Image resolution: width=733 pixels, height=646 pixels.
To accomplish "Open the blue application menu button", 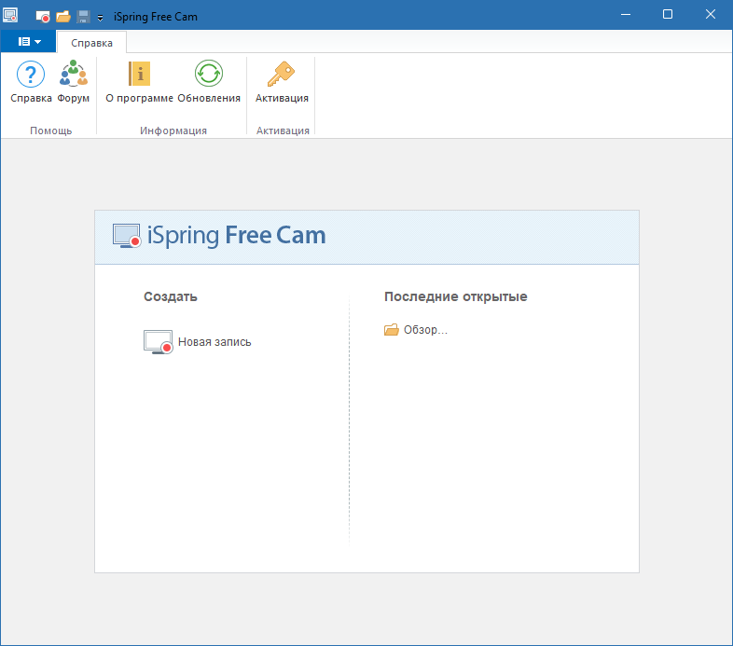I will [29, 42].
